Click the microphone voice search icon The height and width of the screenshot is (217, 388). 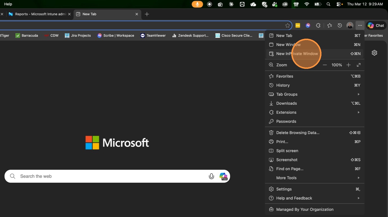(x=211, y=176)
